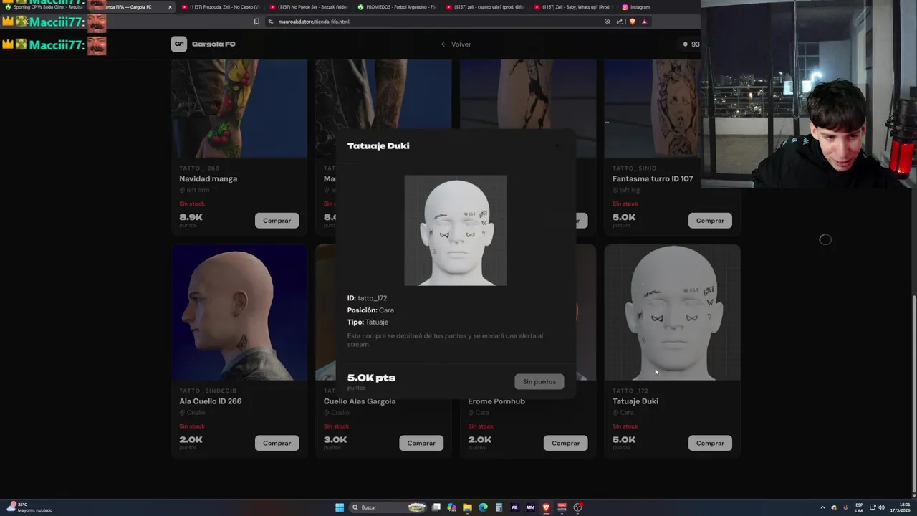Switch to the Sporting CP Vs Bodo Glimt tab
The width and height of the screenshot is (917, 516).
(44, 7)
